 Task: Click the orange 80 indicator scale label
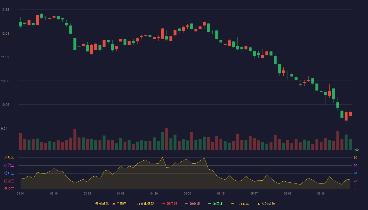coord(355,158)
